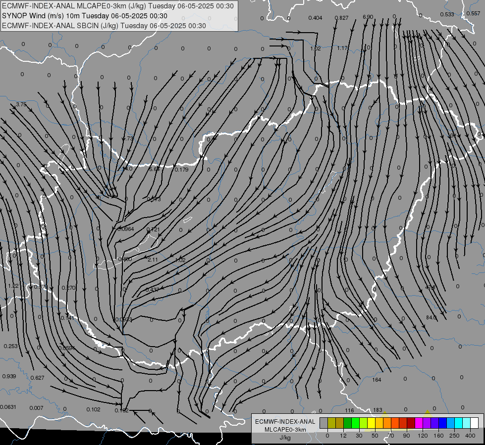This screenshot has width=485, height=445.
Task: Select the 0.533 value at top right
Action: click(447, 14)
